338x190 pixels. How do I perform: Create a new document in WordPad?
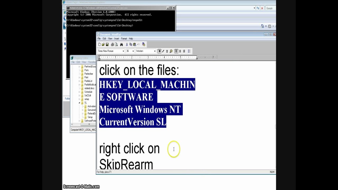click(99, 44)
